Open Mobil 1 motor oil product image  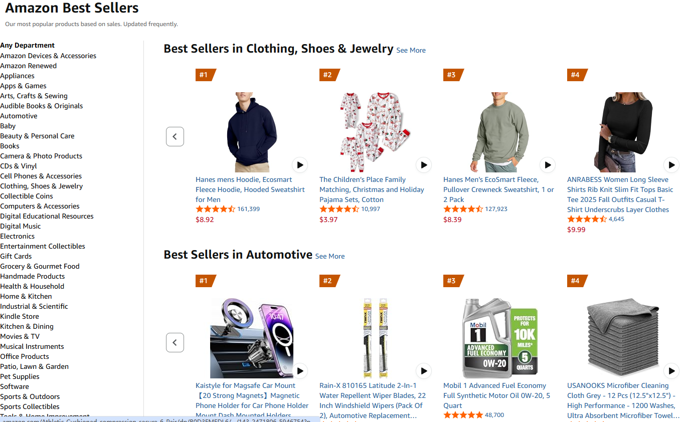[x=500, y=338]
